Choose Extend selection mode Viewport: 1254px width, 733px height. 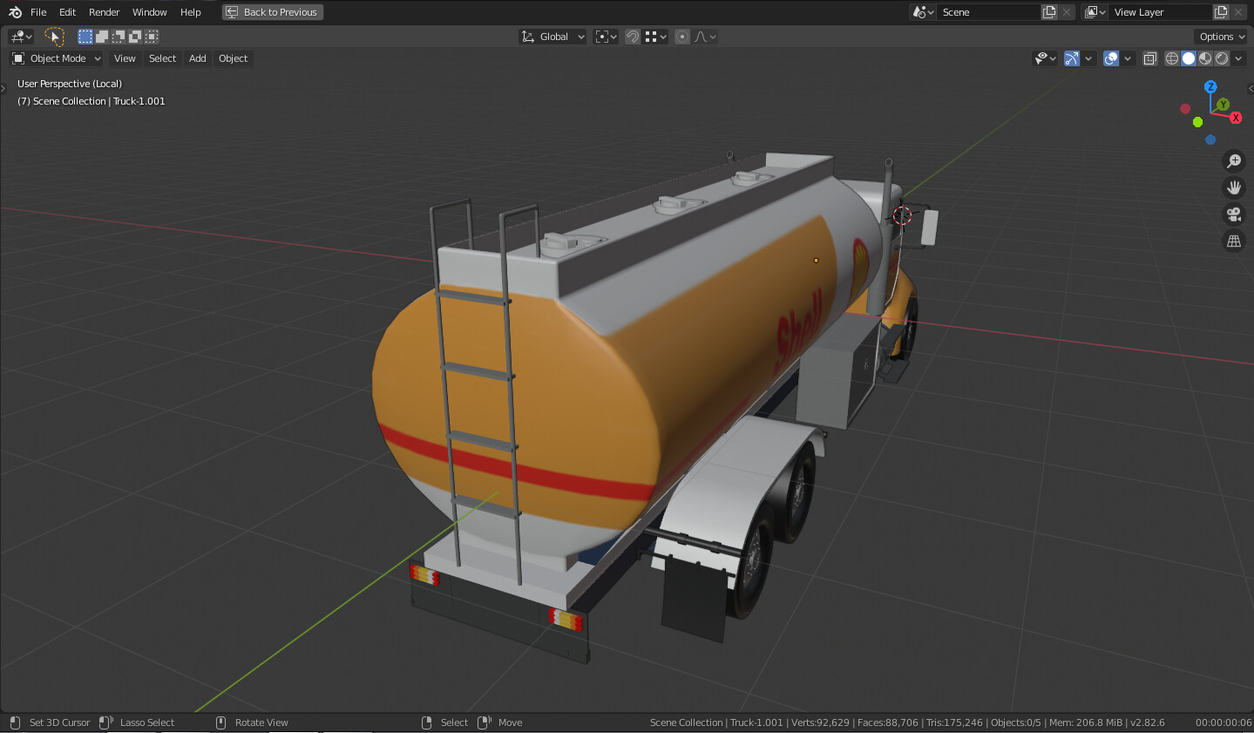pyautogui.click(x=101, y=37)
